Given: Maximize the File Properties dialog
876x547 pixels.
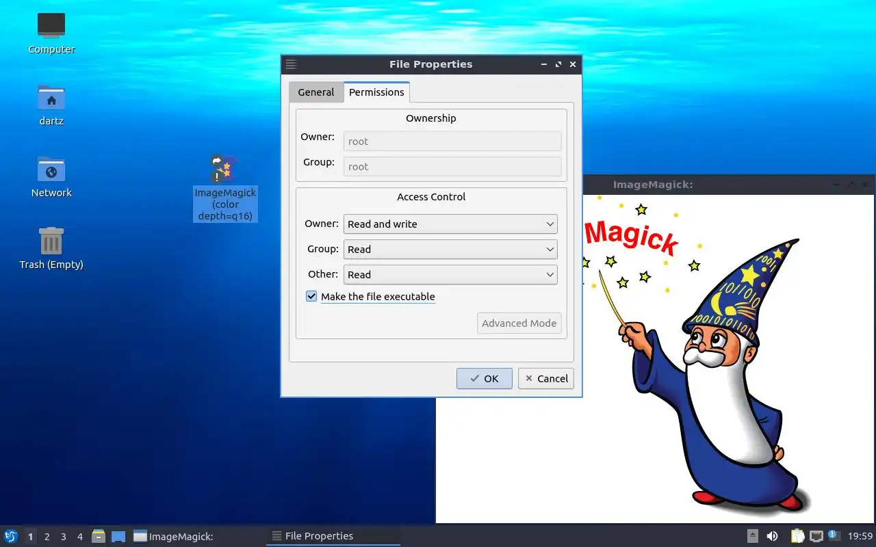Looking at the screenshot, I should [558, 64].
